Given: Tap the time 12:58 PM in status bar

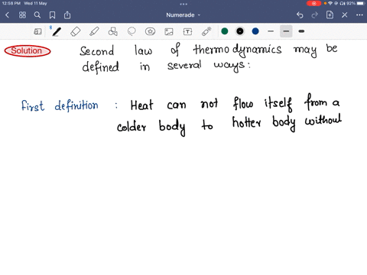Looking at the screenshot, I should coord(11,3).
